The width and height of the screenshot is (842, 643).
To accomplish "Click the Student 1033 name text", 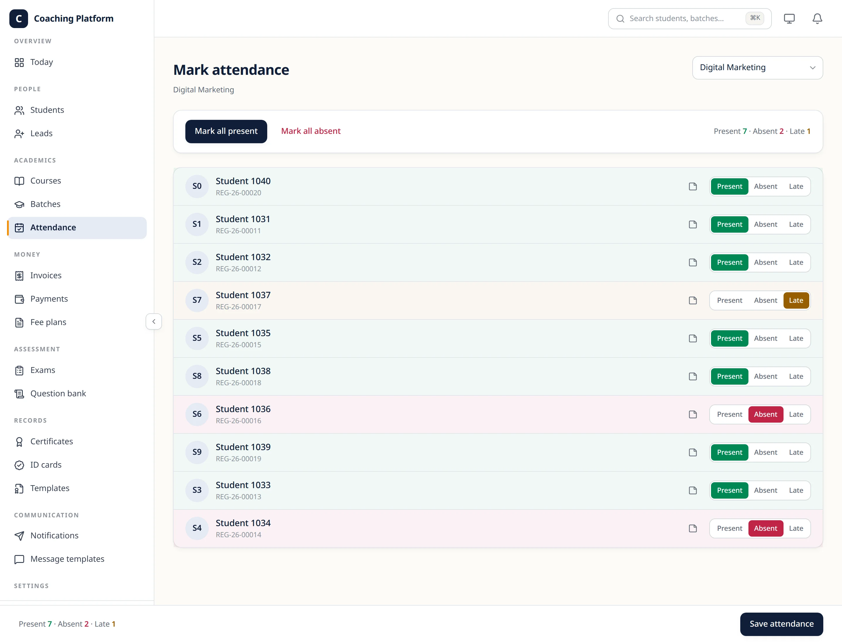I will (243, 485).
